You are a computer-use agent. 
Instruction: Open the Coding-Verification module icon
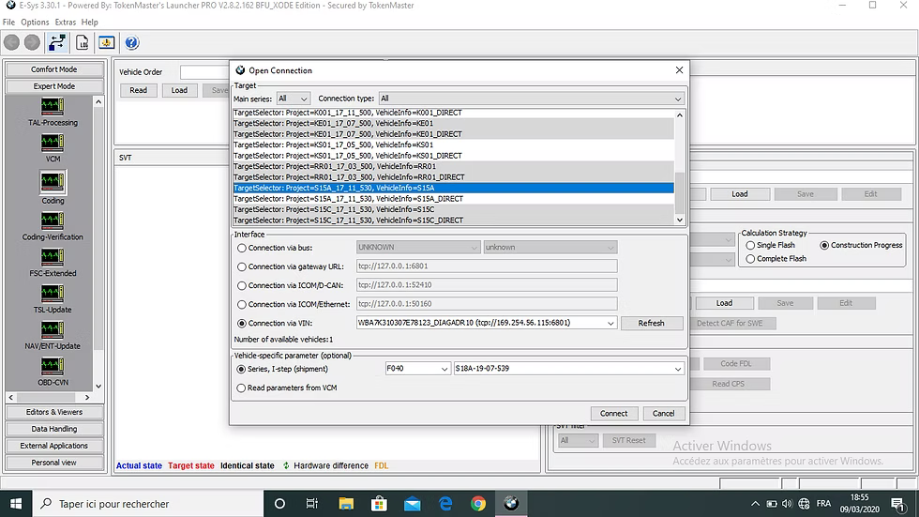coord(53,221)
